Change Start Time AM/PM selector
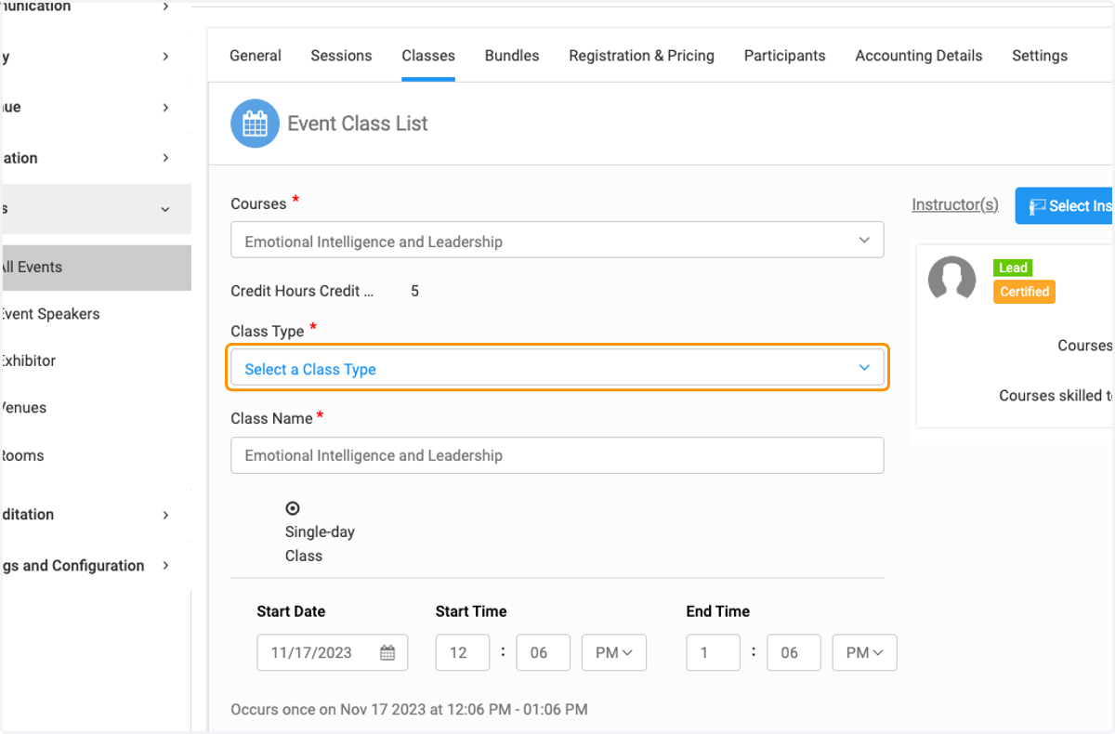 pyautogui.click(x=614, y=653)
